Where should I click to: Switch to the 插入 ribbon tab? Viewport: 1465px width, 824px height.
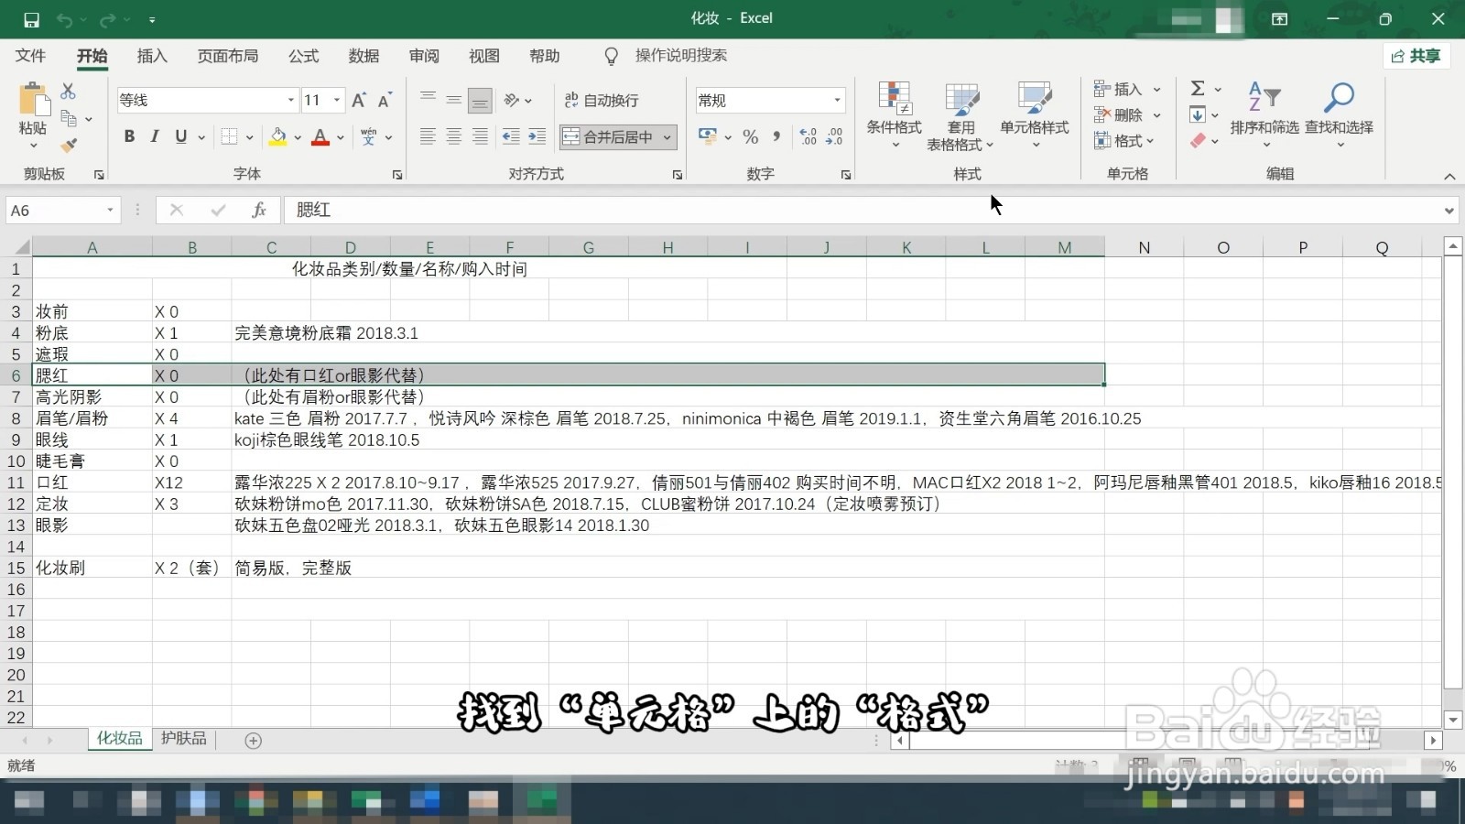[152, 56]
